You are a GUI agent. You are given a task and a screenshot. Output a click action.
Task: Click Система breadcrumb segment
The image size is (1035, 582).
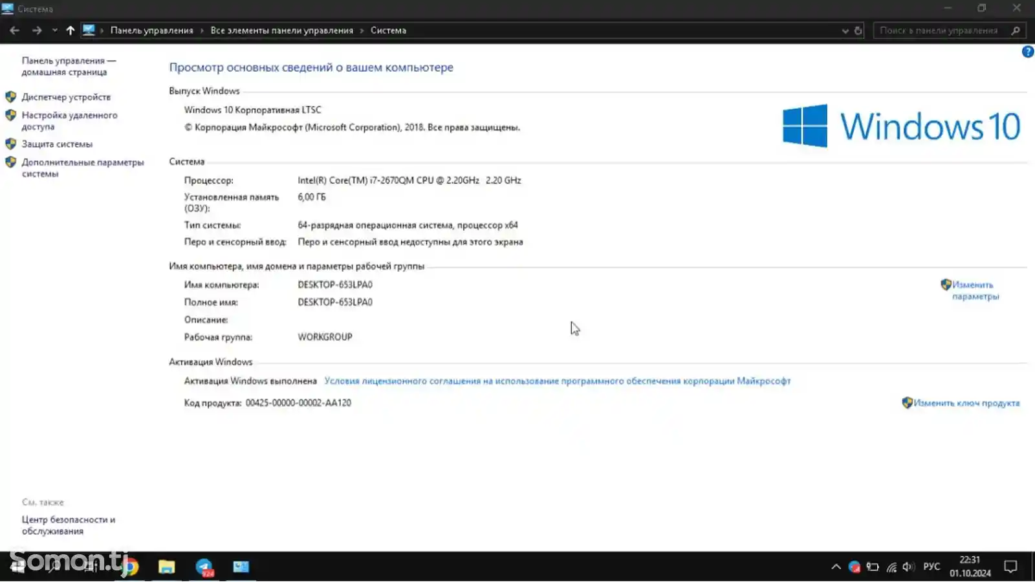tap(388, 30)
